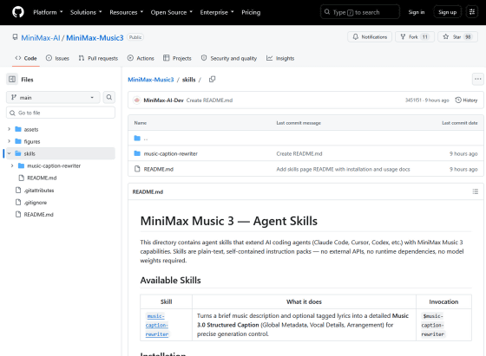
Task: View the star count 98 badge
Action: pos(468,36)
